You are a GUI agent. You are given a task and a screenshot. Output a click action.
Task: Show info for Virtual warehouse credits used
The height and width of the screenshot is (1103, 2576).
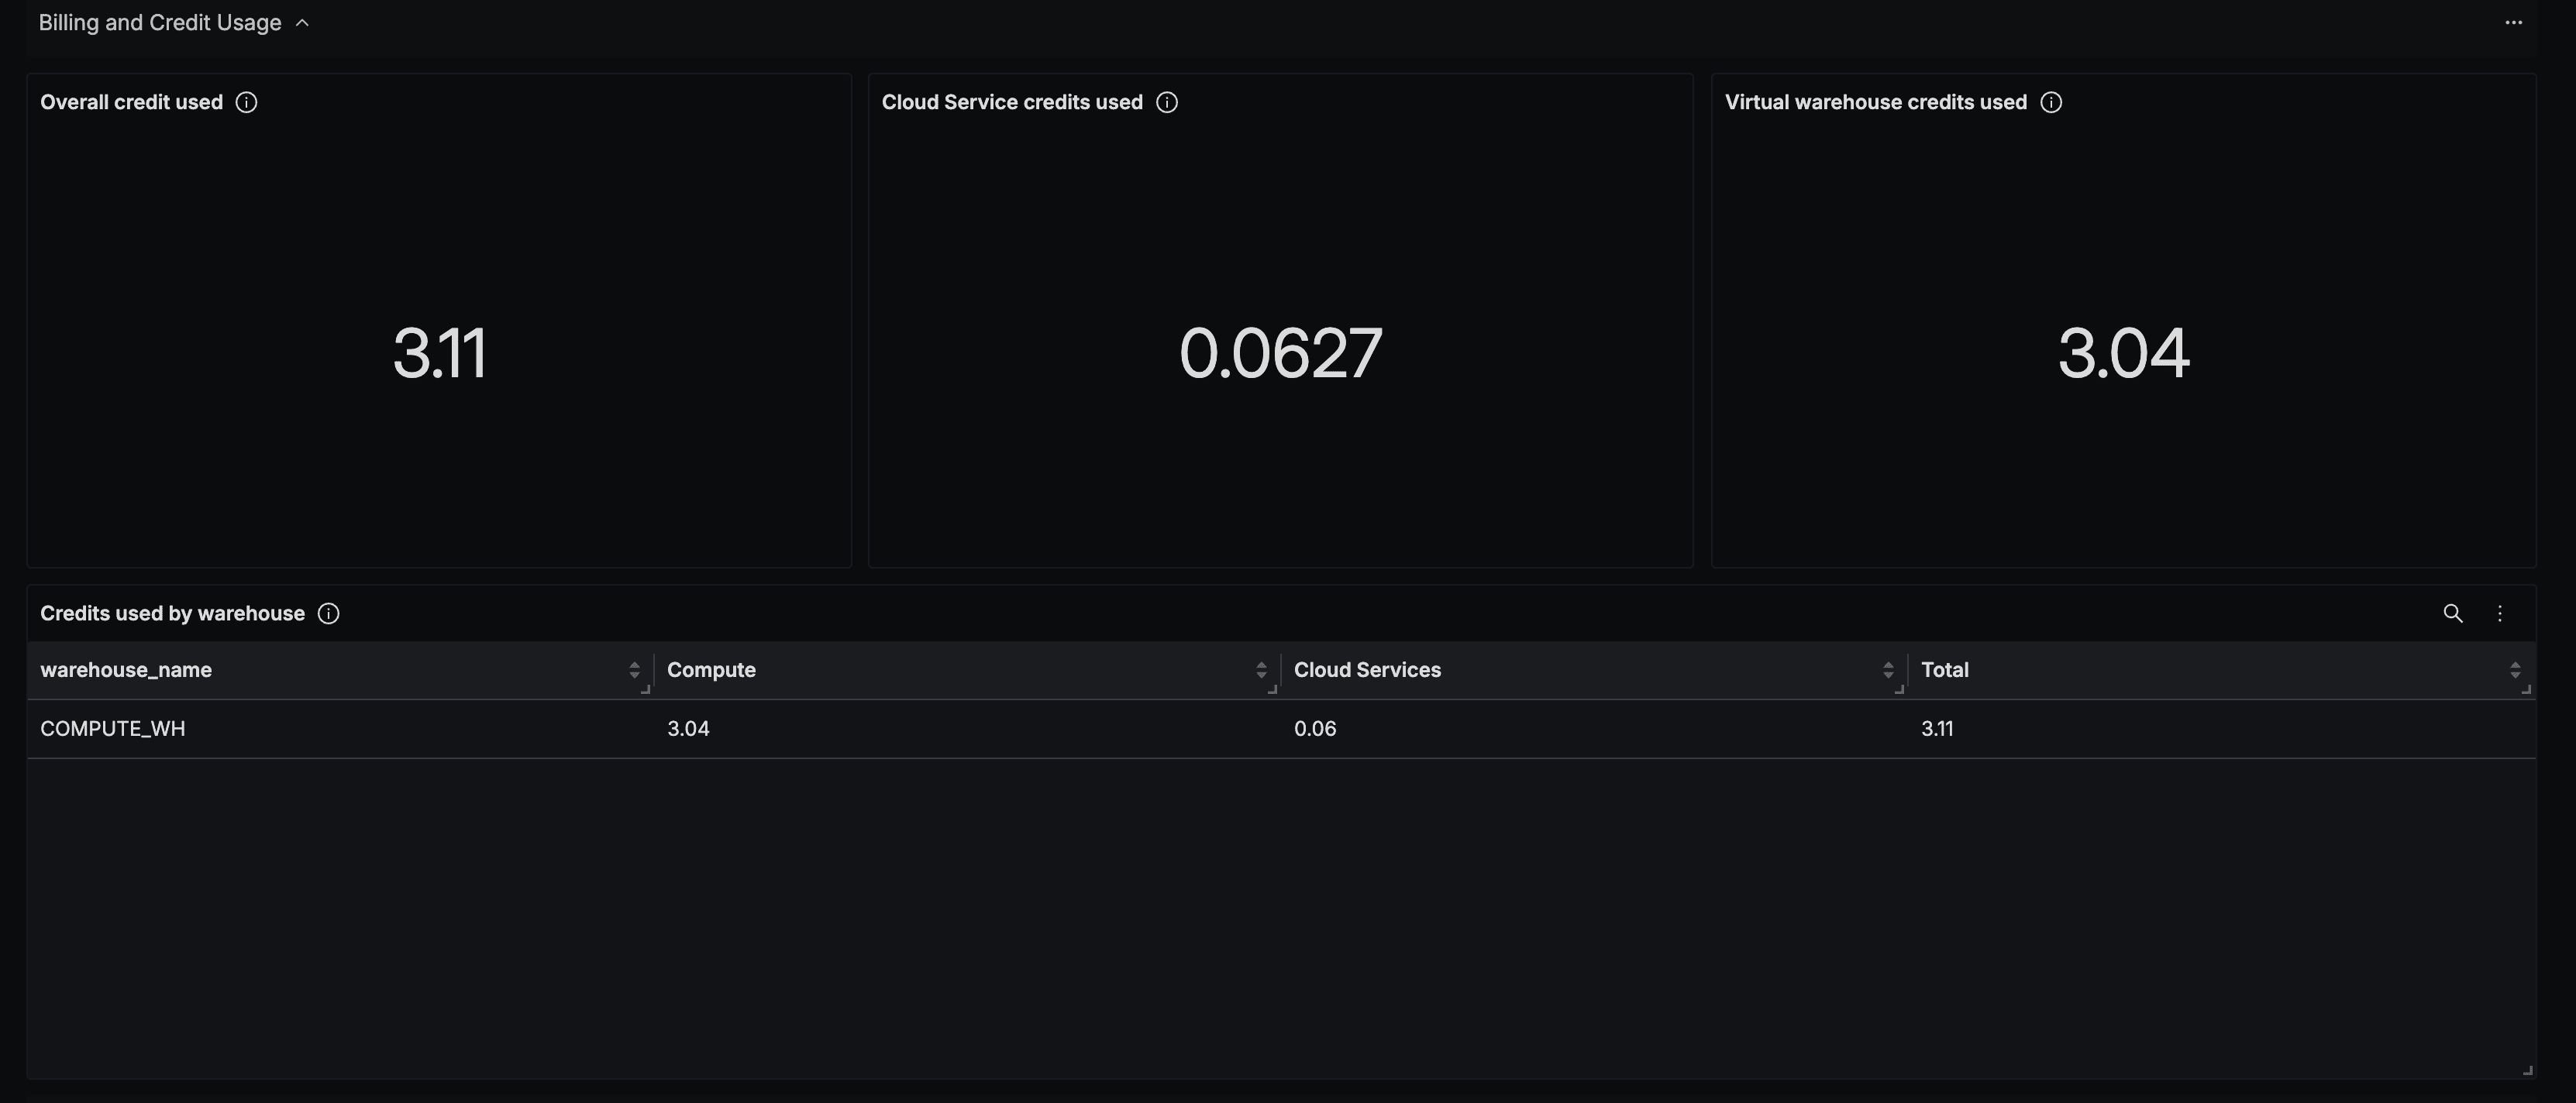(x=2050, y=102)
